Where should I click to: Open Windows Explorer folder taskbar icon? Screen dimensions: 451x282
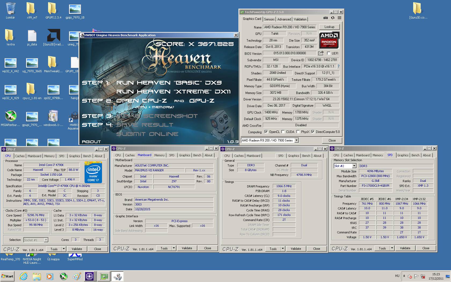click(37, 276)
